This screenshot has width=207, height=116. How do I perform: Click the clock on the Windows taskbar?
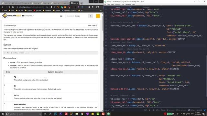pos(198,114)
